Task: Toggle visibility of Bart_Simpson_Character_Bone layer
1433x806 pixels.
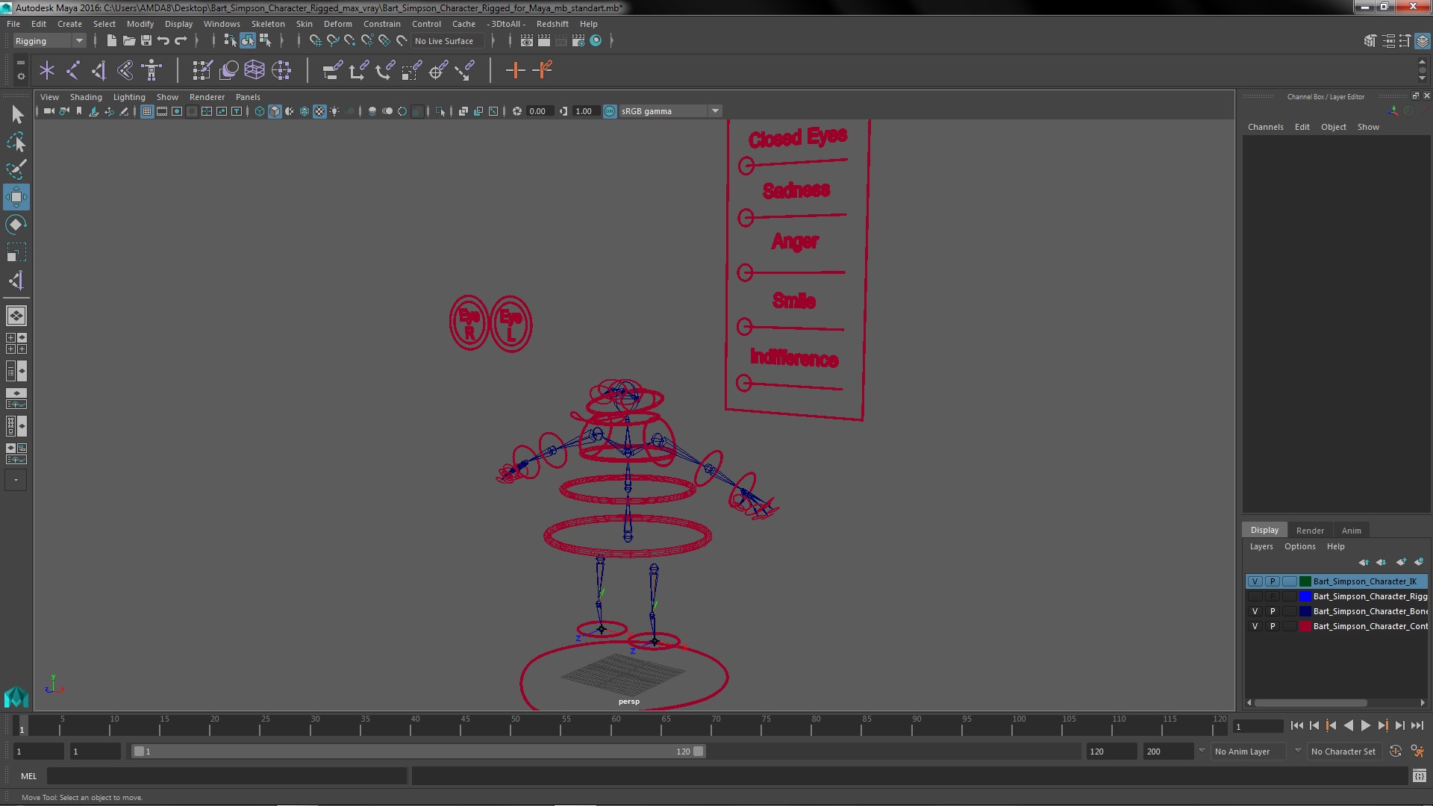Action: pos(1255,611)
